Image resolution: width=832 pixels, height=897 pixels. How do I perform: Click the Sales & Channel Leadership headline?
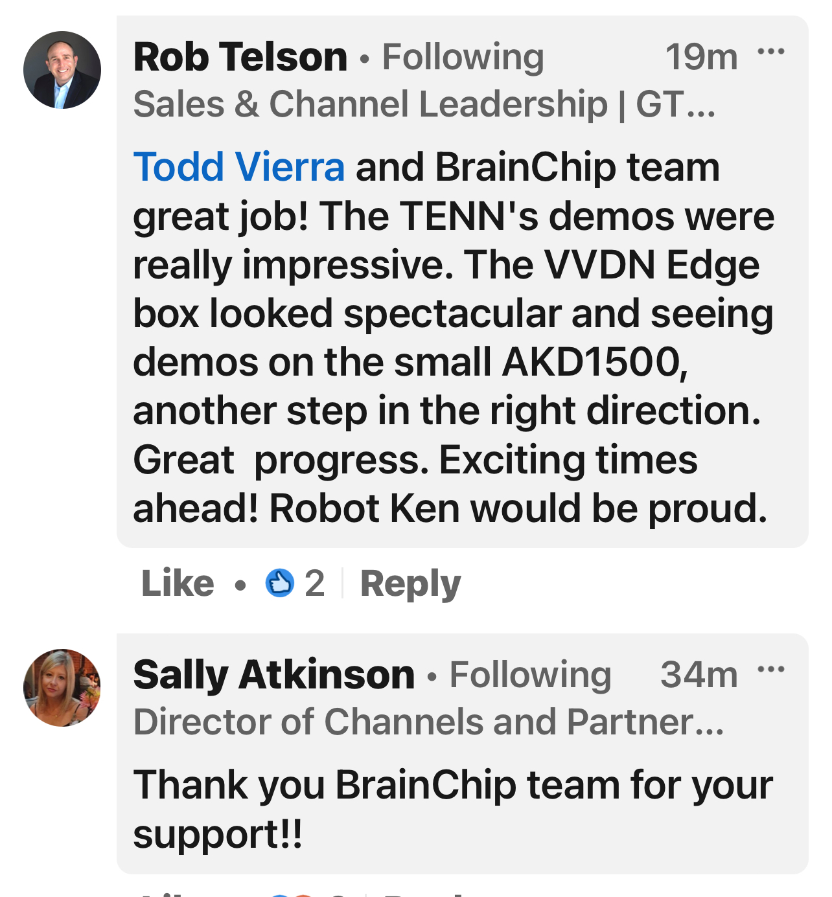click(x=424, y=104)
